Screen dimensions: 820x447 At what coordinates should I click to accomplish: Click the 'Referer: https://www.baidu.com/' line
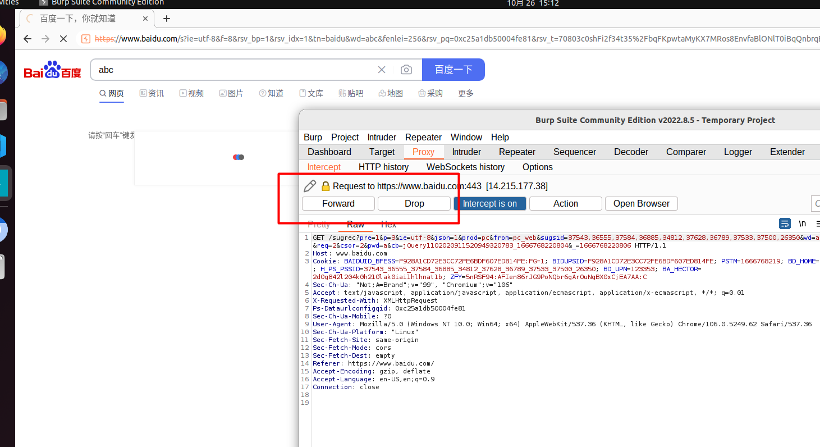[373, 363]
